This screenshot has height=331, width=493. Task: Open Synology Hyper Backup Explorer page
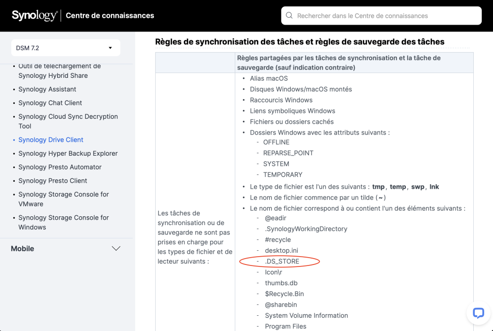[x=68, y=153]
